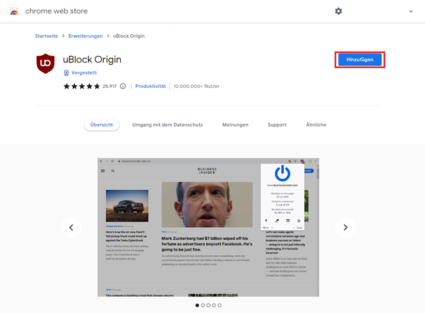Click the five-star rating display

[81, 86]
